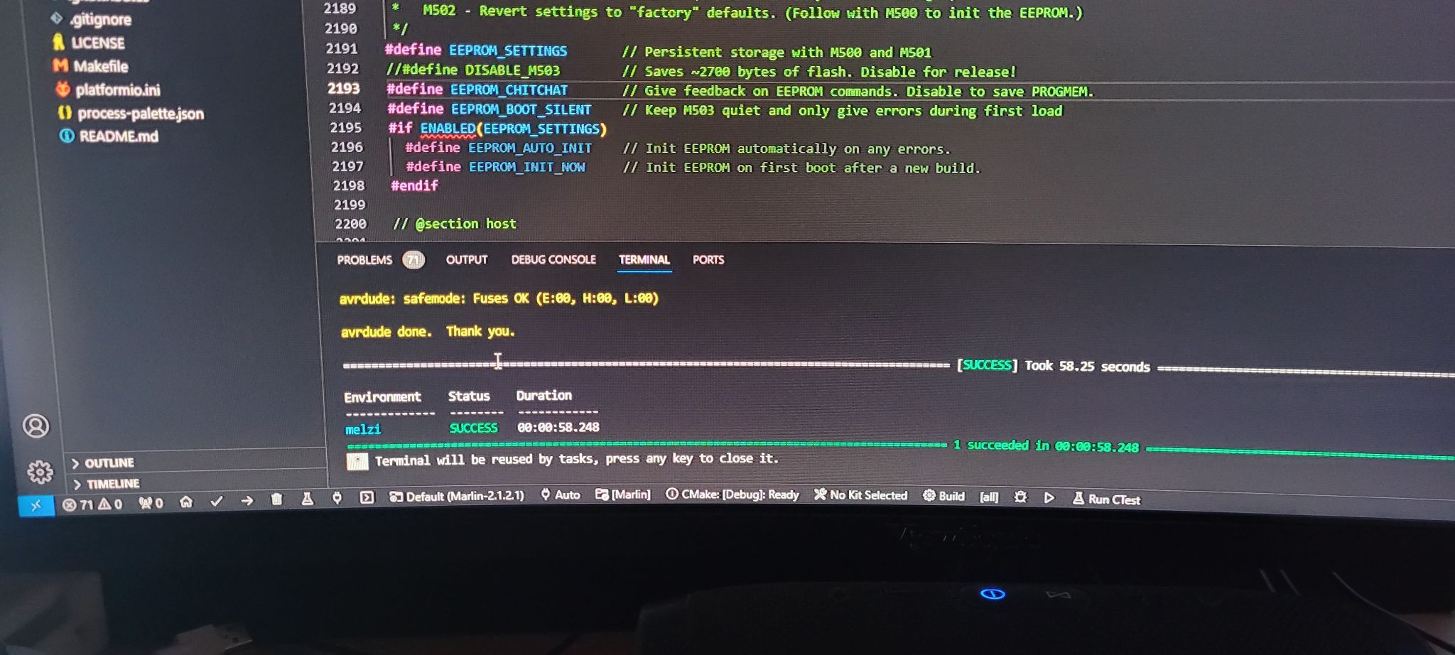1455x655 pixels.
Task: Run PlatformIO Clean with the trash icon
Action: pyautogui.click(x=276, y=500)
